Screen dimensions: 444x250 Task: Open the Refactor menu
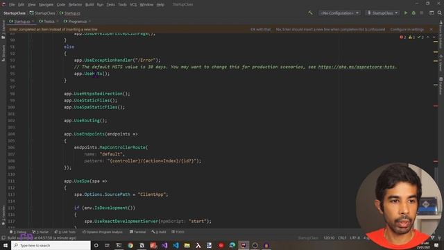pyautogui.click(x=75, y=5)
